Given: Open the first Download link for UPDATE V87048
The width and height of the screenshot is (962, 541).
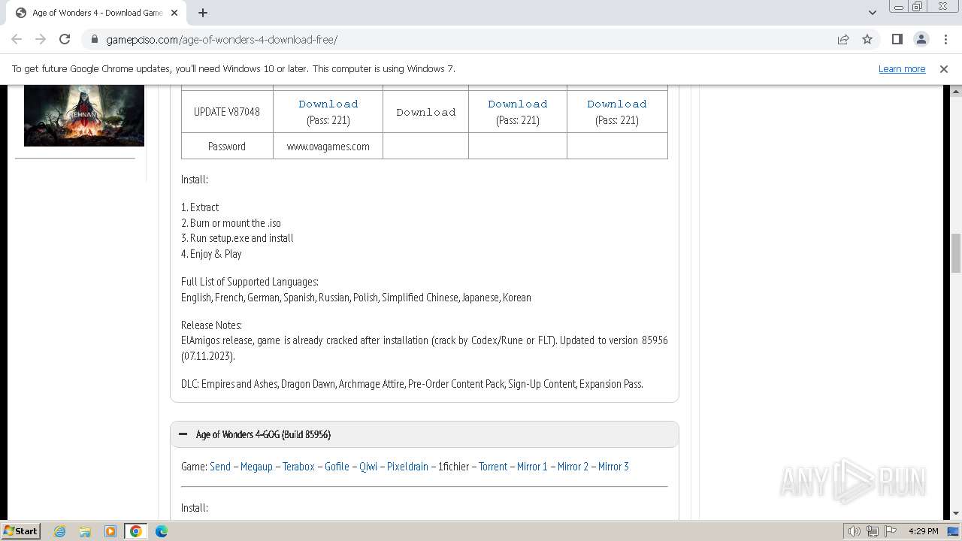Looking at the screenshot, I should 328,104.
